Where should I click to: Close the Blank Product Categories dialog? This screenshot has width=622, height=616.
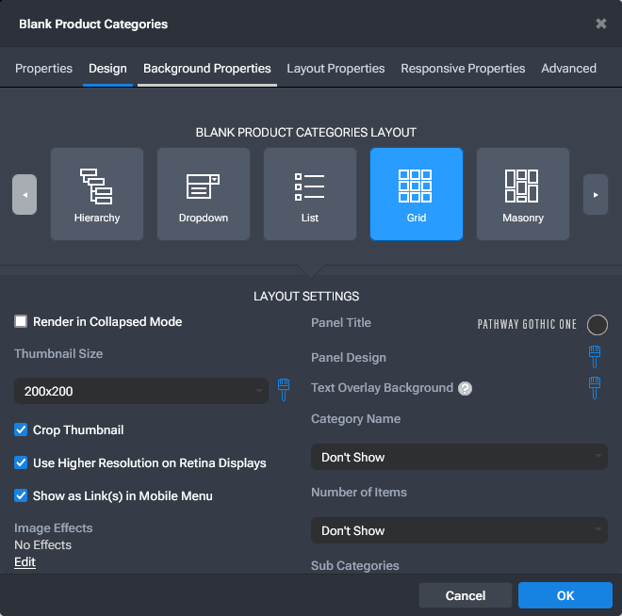pos(601,24)
